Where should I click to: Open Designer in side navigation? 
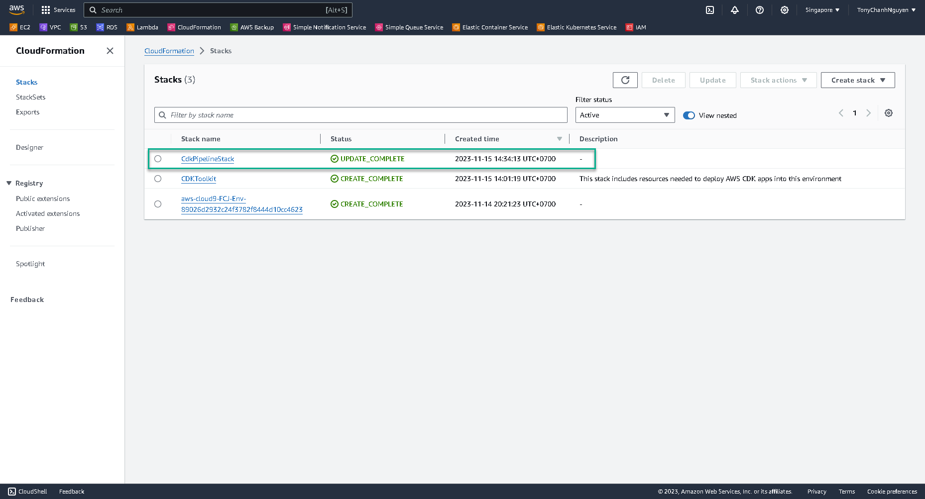(x=30, y=147)
